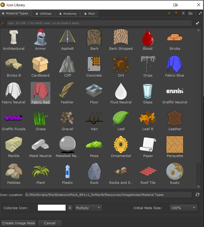This screenshot has width=204, height=227.
Task: Reset colorize with the R button
Action: (x=70, y=208)
